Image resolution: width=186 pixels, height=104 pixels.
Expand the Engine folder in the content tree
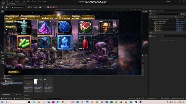(2, 85)
